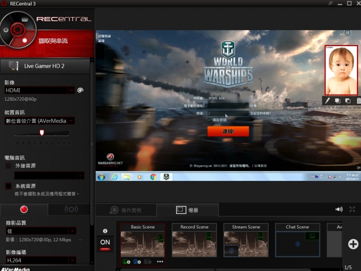Switch to 操作面板 control panel tab
Viewport: 361px width, 271px height.
click(x=126, y=210)
